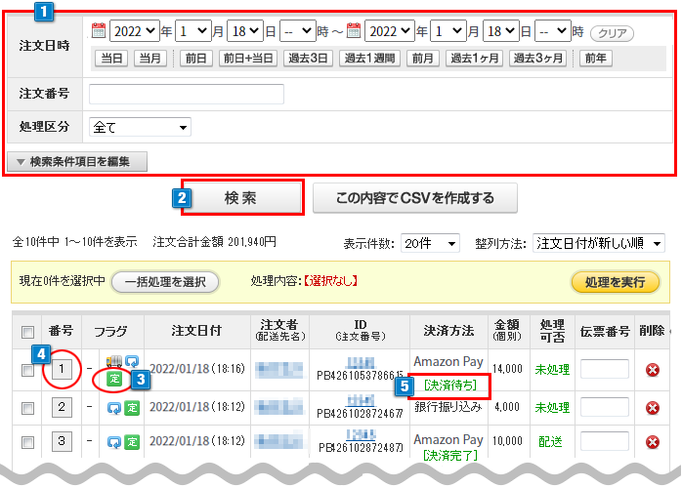
Task: Click the 当月 quick date button
Action: pos(150,59)
